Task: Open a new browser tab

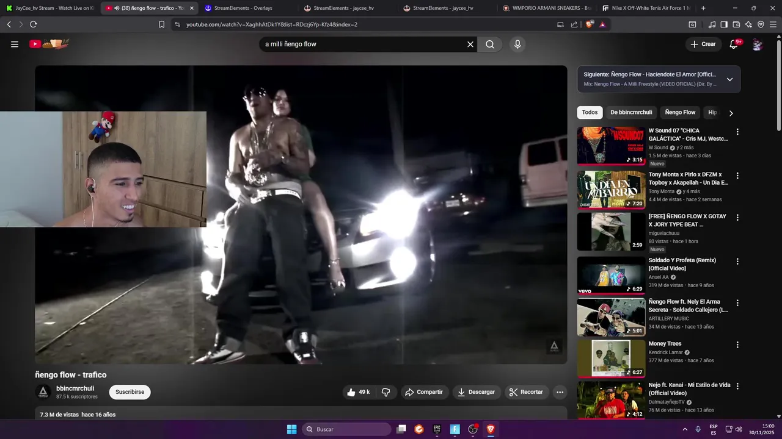Action: 703,8
